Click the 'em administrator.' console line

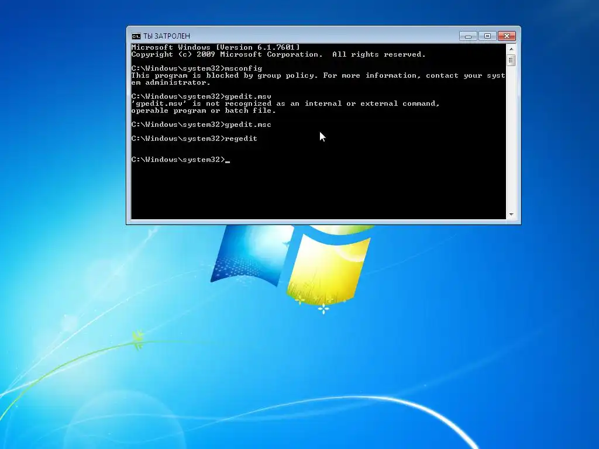(x=171, y=82)
